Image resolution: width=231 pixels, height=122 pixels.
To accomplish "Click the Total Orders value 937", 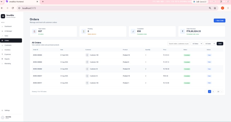I will tap(40, 31).
